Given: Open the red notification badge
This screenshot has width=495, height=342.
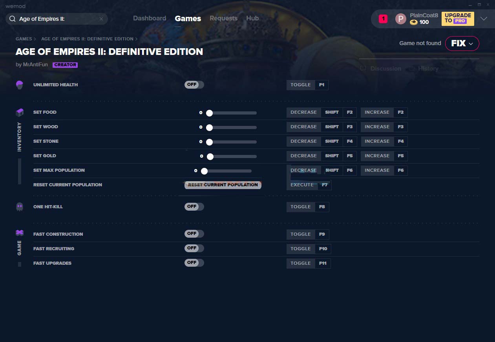Looking at the screenshot, I should pyautogui.click(x=383, y=18).
